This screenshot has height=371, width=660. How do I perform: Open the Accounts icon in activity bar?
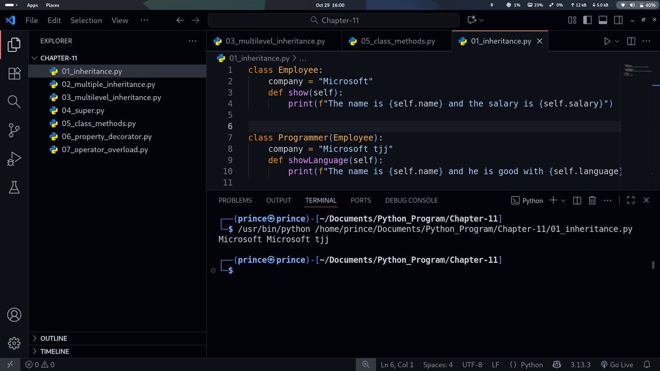pyautogui.click(x=14, y=315)
